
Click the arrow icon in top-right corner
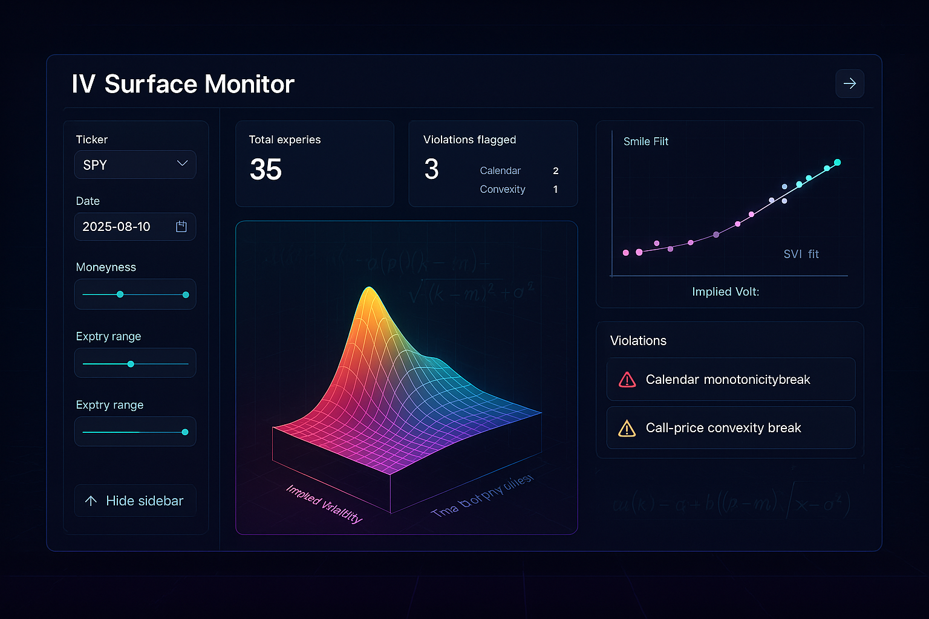pyautogui.click(x=849, y=83)
